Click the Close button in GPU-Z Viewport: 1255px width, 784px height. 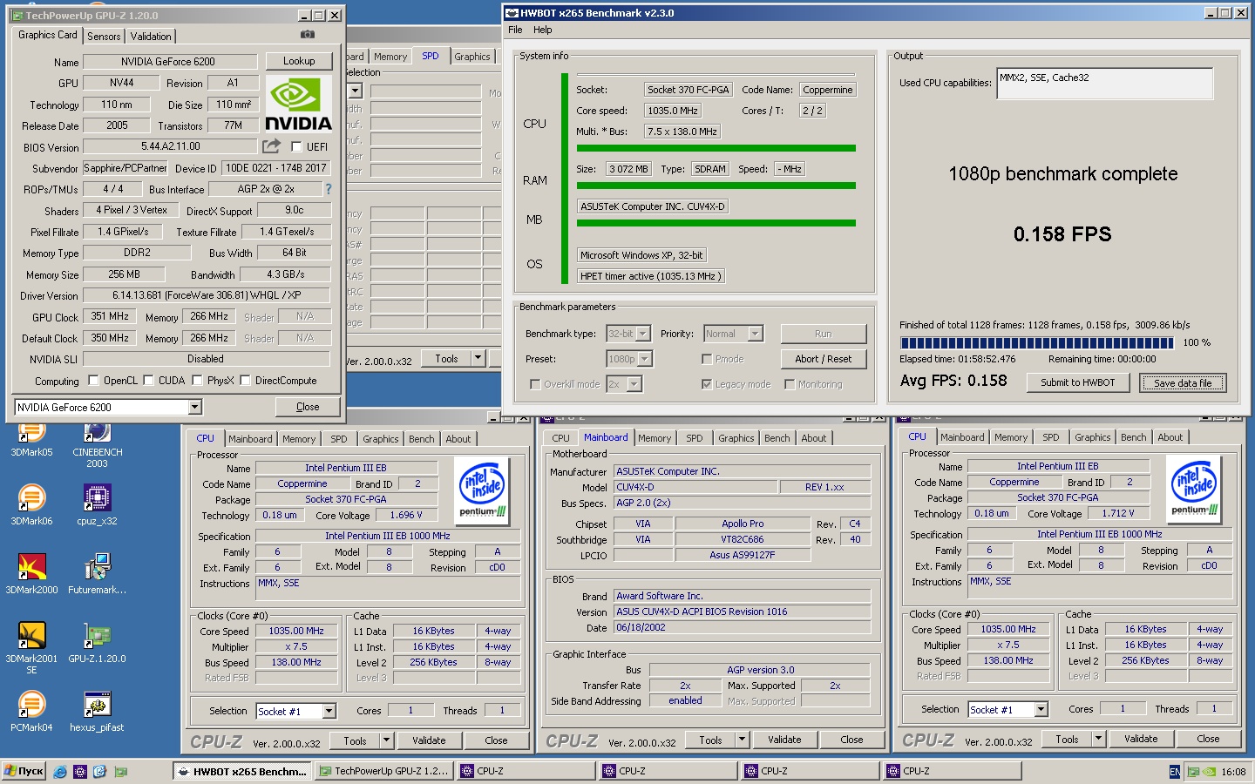click(308, 407)
